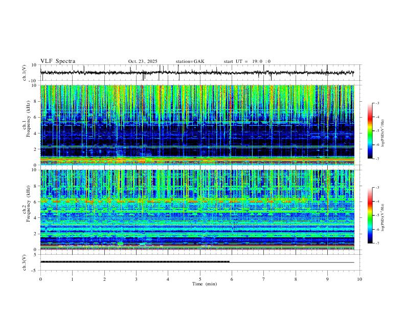Screen dimensions: 405x313
Task: Click the '-3' tick on ch.1 colorbar
Action: pyautogui.click(x=377, y=103)
